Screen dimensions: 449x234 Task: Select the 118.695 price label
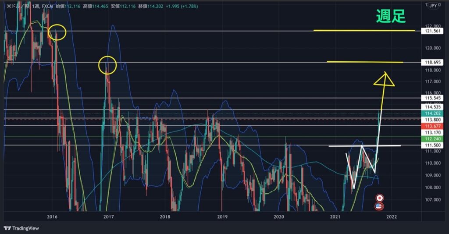point(432,62)
